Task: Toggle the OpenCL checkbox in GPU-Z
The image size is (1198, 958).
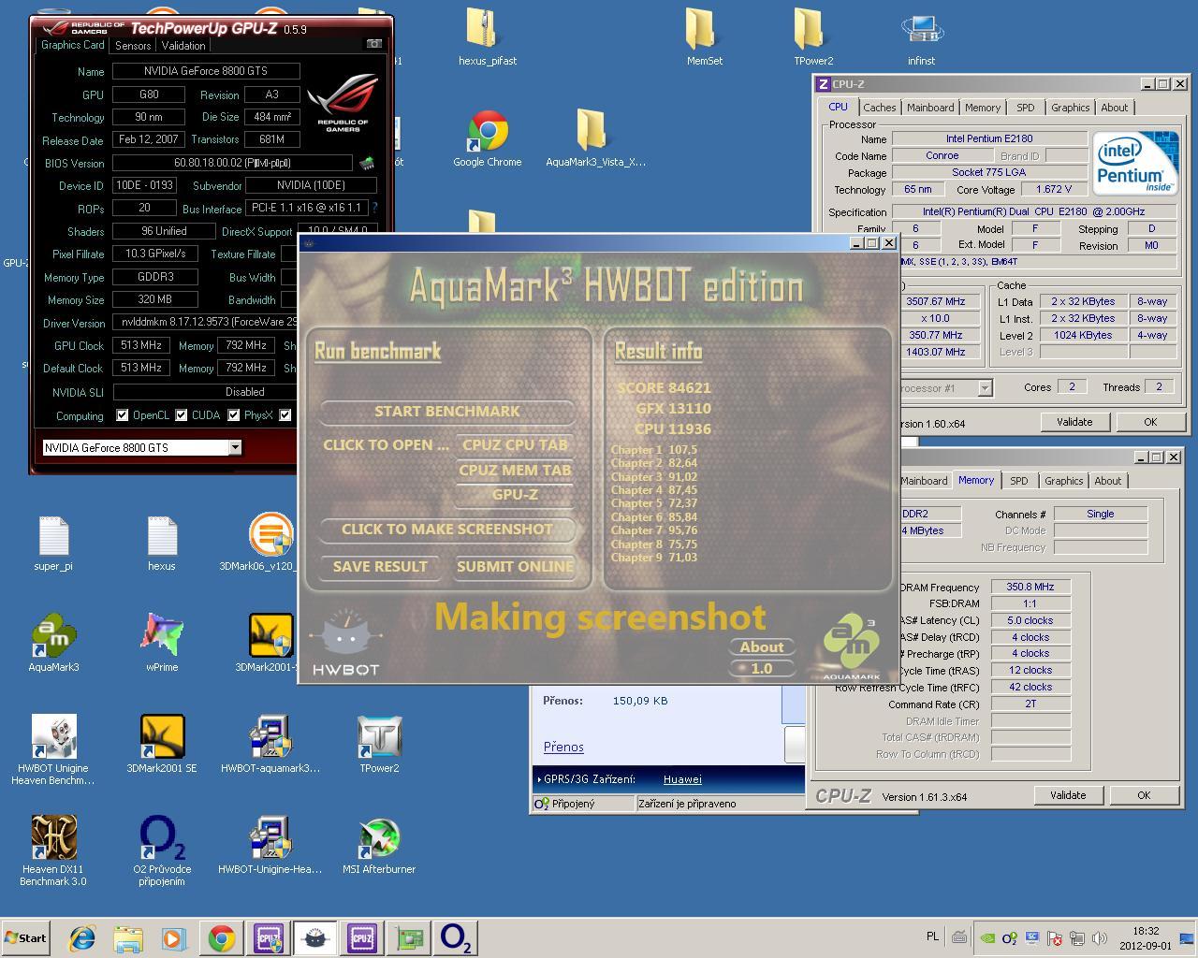Action: click(122, 415)
